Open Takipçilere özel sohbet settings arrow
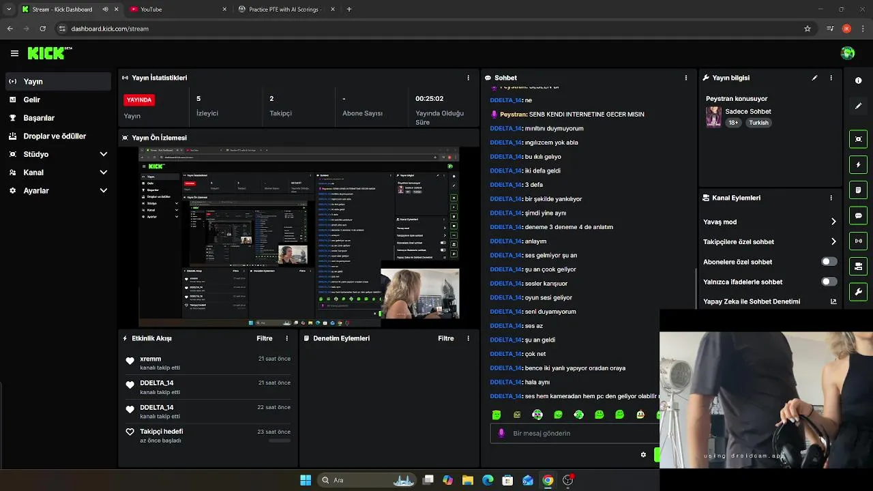The height and width of the screenshot is (491, 873). click(833, 241)
